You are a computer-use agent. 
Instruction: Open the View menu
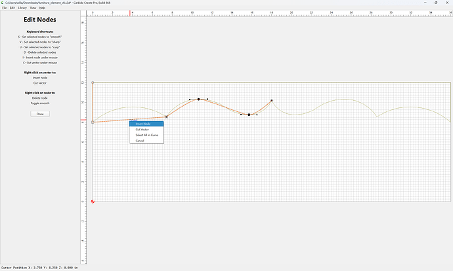point(33,8)
